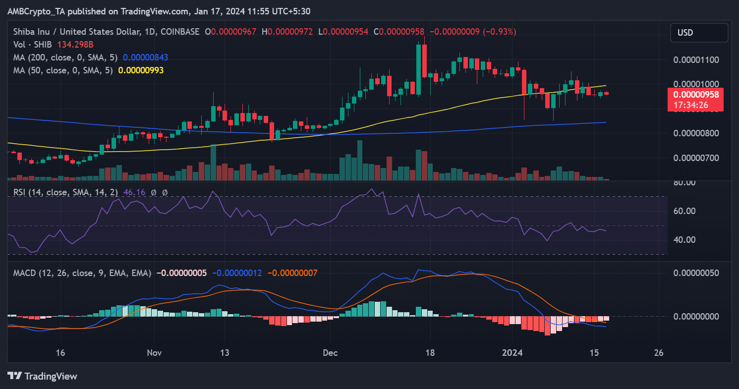Click the 0.00001100 price axis label
This screenshot has height=389, width=739.
[695, 60]
